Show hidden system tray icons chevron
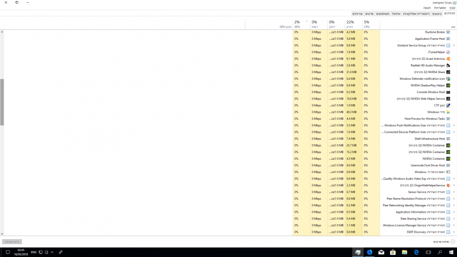This screenshot has height=257, width=457. [x=52, y=252]
